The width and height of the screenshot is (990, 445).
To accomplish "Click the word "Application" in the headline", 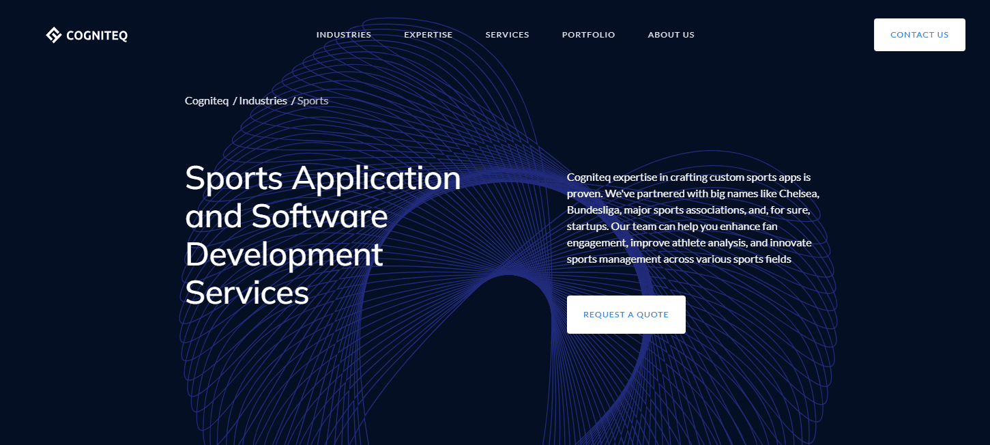I will pos(377,179).
